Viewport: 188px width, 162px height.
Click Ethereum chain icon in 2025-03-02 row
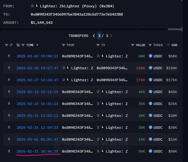pyautogui.click(x=9, y=56)
